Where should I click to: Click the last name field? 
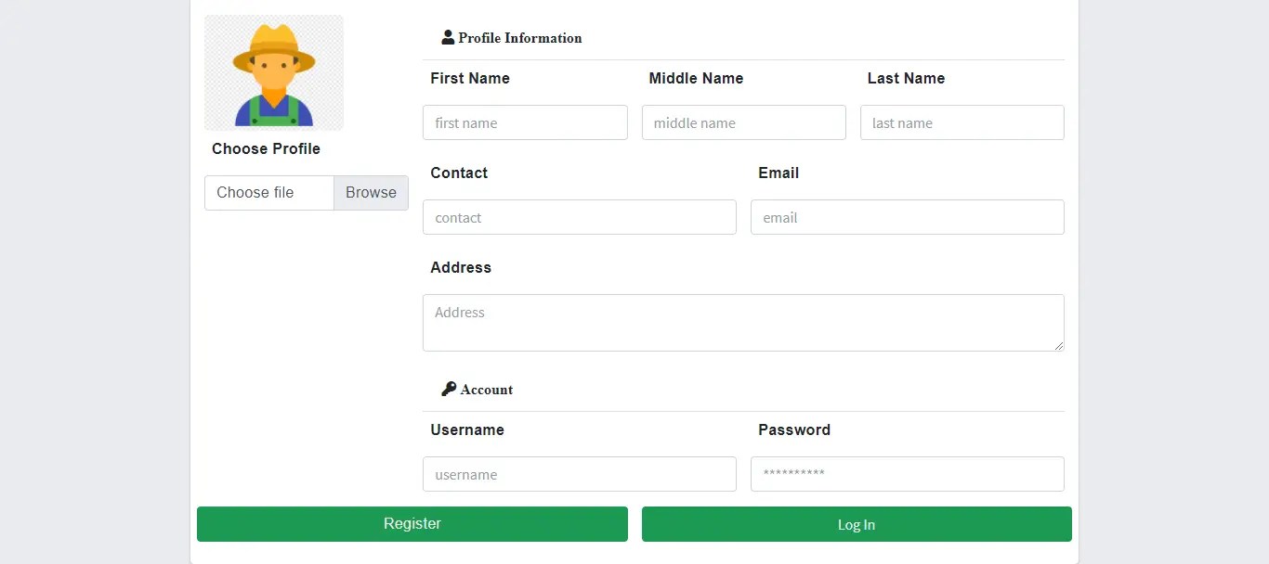962,122
